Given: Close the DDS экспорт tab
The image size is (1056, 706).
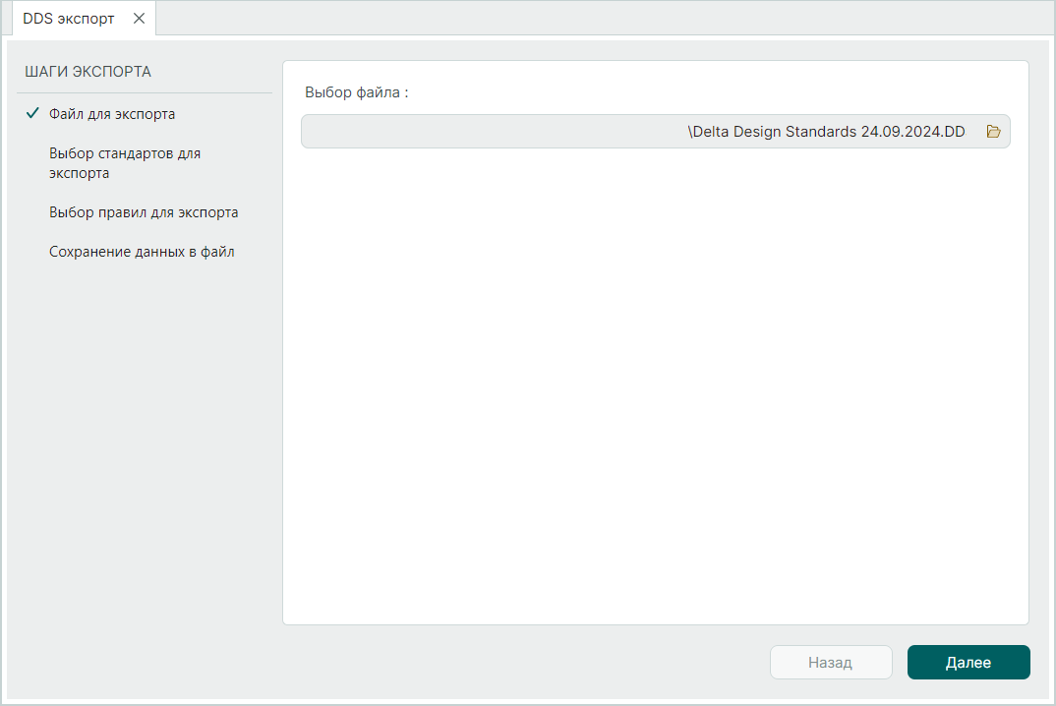Looking at the screenshot, I should pyautogui.click(x=139, y=18).
